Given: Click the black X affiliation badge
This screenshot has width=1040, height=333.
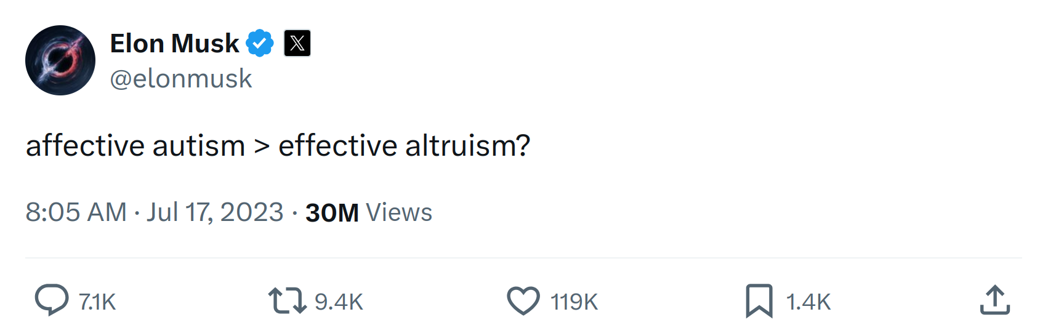Looking at the screenshot, I should (297, 43).
